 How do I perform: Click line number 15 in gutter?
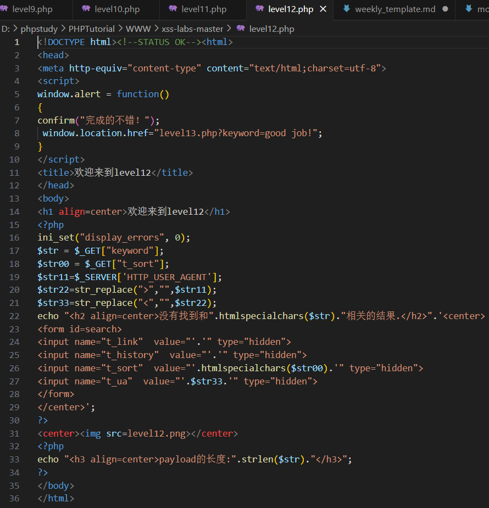pyautogui.click(x=14, y=225)
